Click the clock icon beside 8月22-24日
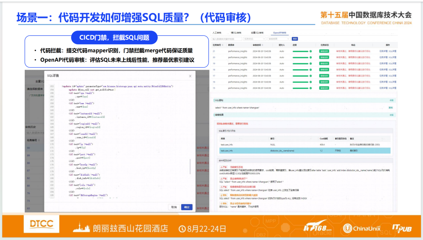 [x=182, y=229]
